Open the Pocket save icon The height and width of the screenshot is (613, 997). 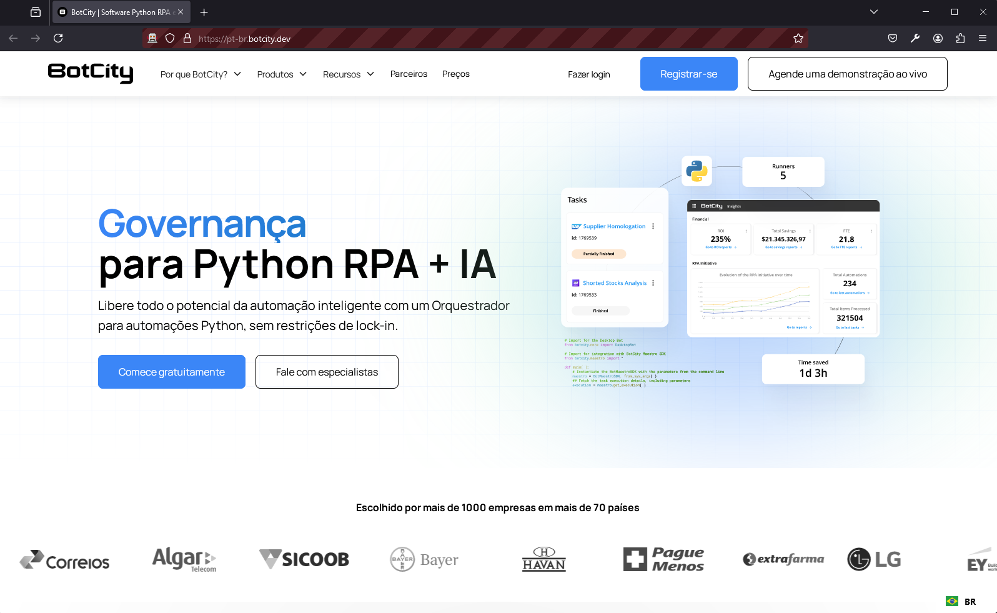[893, 38]
